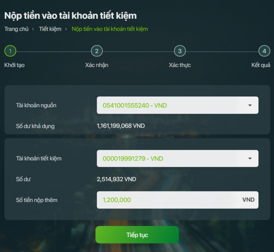Screen dimensions: 274x252
Task: Go to Trang chủ breadcrumb link
Action: (17, 29)
